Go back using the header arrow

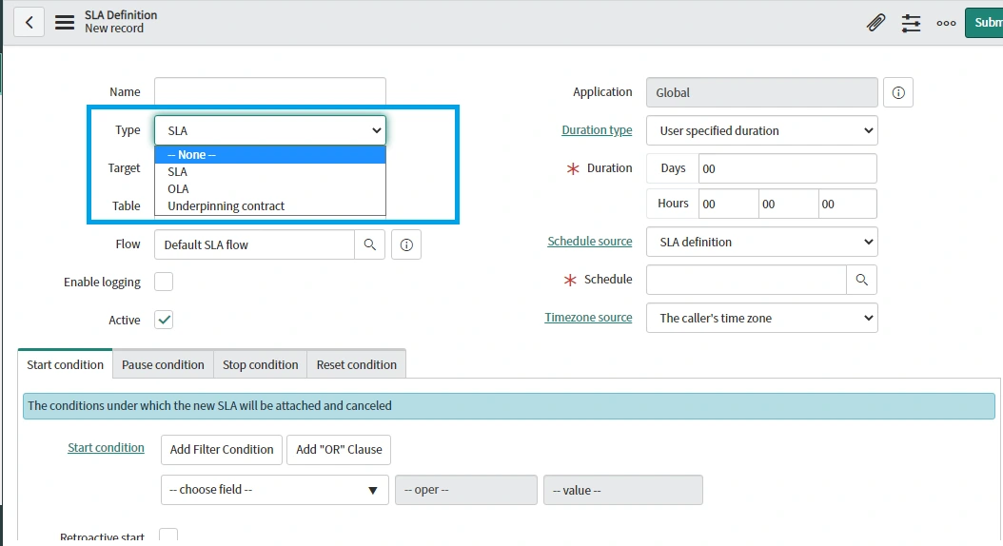29,23
